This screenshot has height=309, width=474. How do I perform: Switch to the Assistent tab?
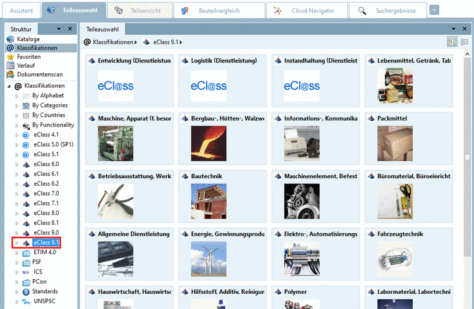(21, 11)
